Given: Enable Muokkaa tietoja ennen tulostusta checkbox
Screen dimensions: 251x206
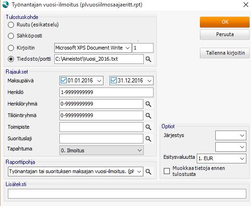Looking at the screenshot, I should coord(167,171).
